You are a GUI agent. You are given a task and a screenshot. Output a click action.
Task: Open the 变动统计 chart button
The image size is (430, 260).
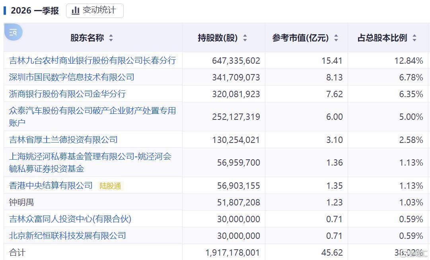(x=95, y=11)
